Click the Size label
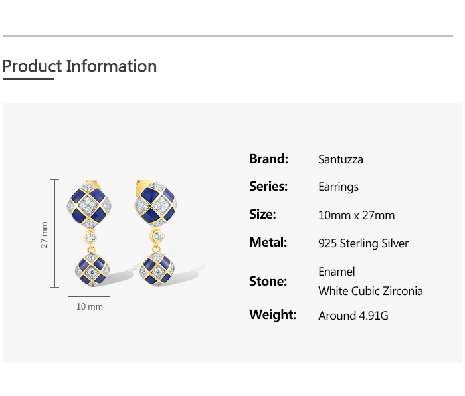The width and height of the screenshot is (465, 396). pyautogui.click(x=262, y=215)
